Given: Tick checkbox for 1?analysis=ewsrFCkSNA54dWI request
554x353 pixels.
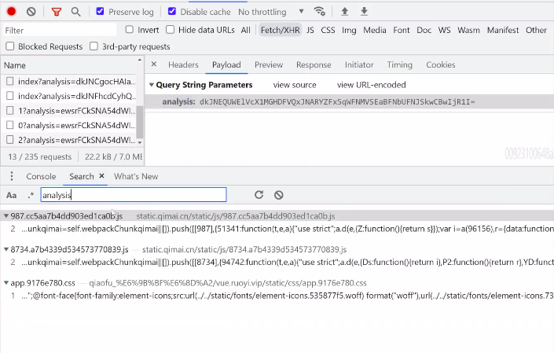Looking at the screenshot, I should (10, 111).
